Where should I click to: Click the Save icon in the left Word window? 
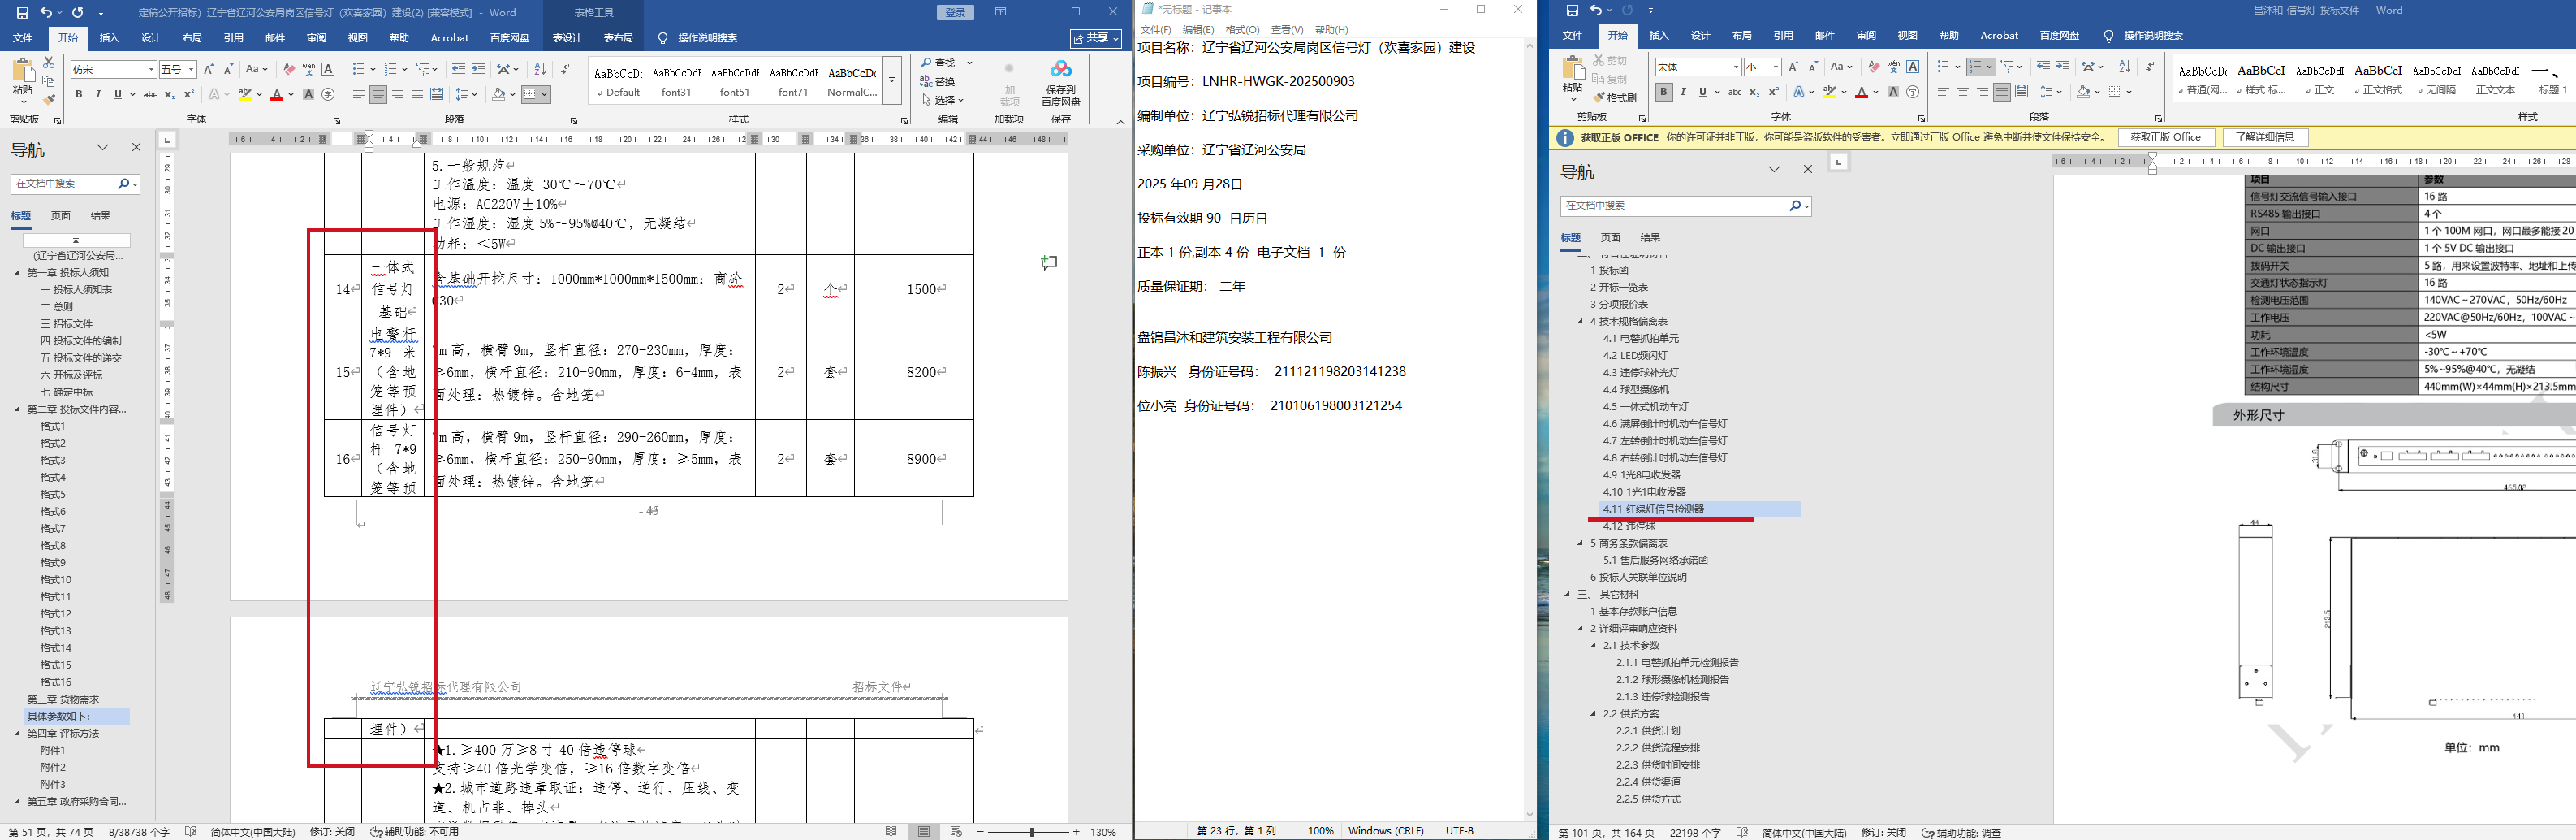pyautogui.click(x=22, y=13)
